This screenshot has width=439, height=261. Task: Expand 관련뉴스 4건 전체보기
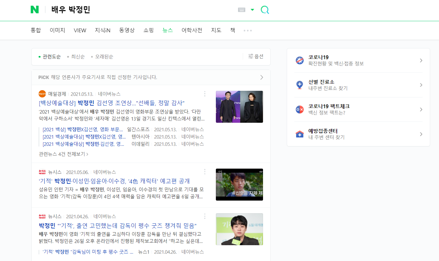(63, 154)
